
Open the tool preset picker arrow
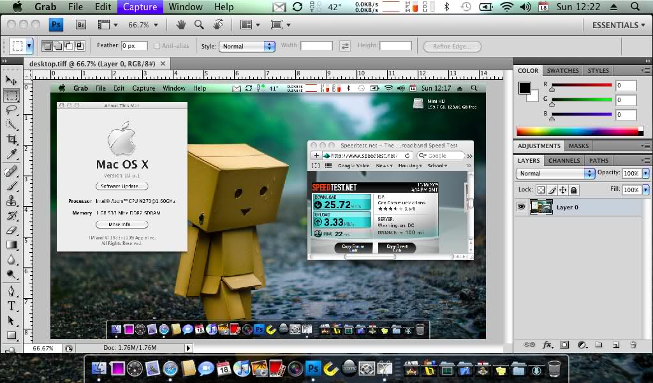[x=29, y=46]
